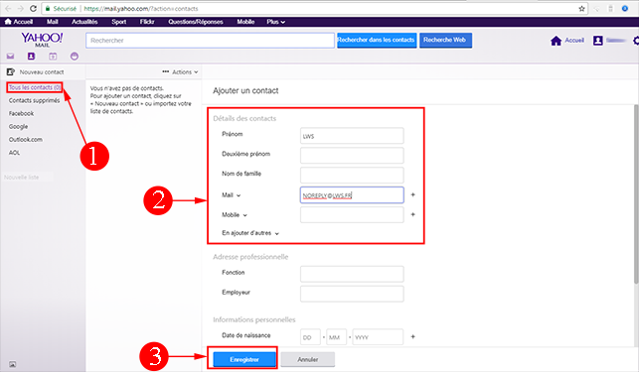This screenshot has width=639, height=372.
Task: Open the Mail envelope icon
Action: pyautogui.click(x=10, y=57)
